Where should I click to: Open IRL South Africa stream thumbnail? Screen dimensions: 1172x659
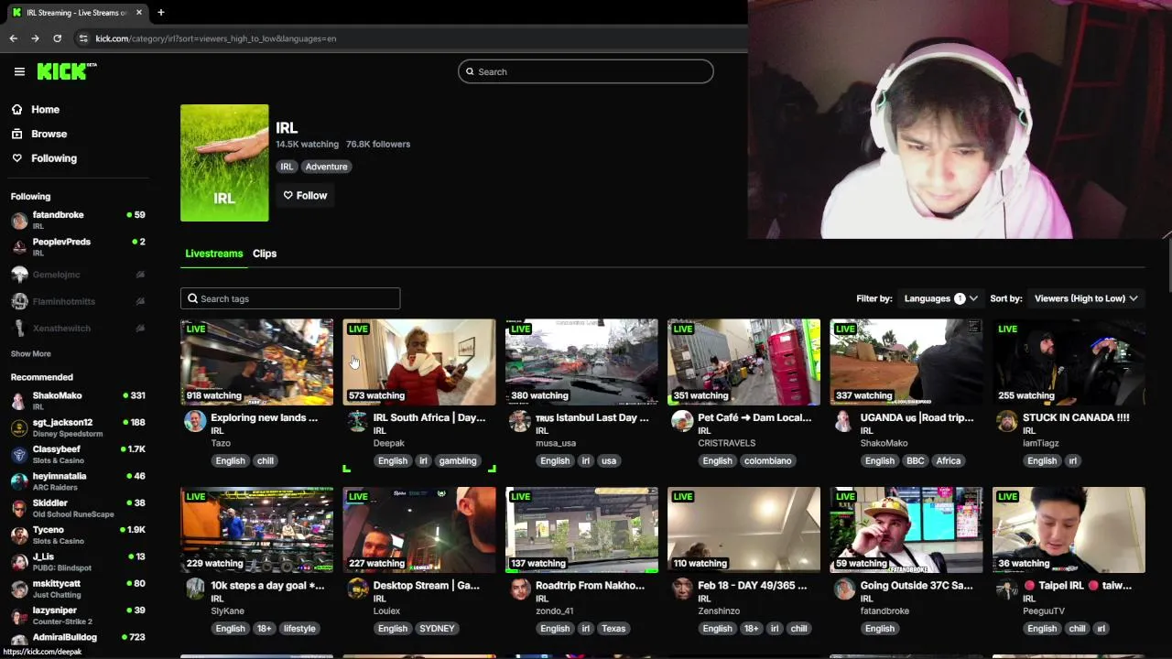tap(419, 362)
